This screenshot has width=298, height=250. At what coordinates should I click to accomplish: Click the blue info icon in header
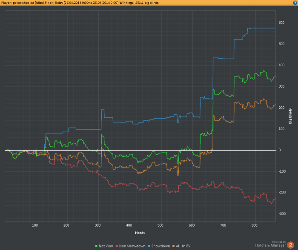click(295, 3)
